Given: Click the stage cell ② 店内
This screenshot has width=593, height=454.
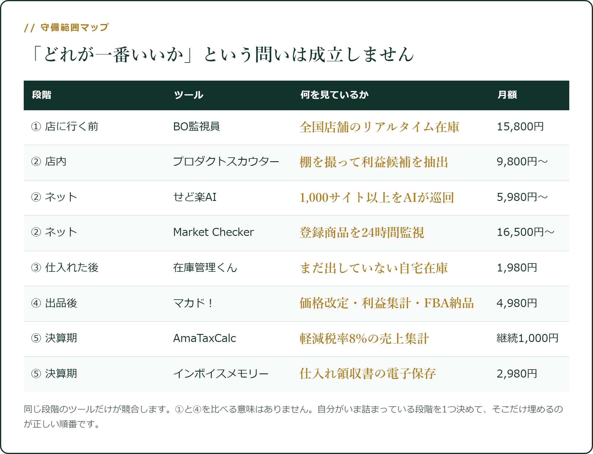Looking at the screenshot, I should (x=49, y=162).
